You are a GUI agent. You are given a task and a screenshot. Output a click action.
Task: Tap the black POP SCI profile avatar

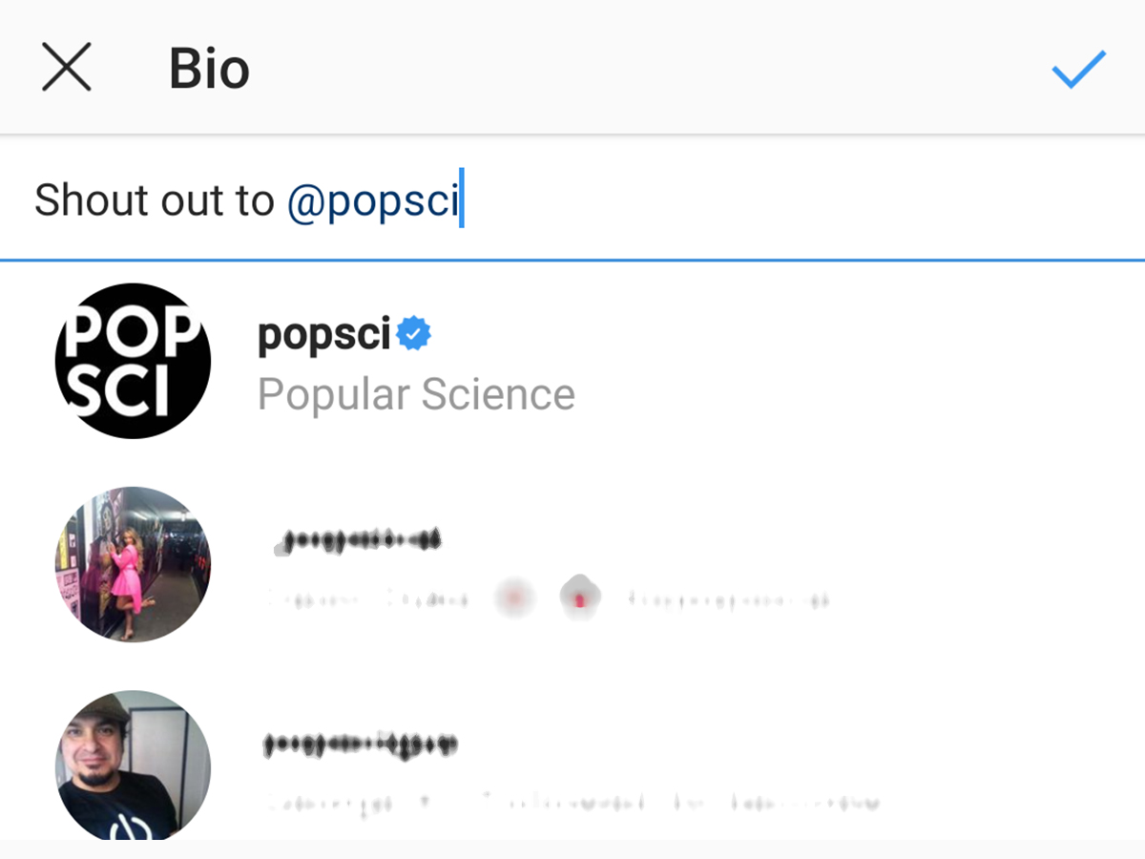133,361
